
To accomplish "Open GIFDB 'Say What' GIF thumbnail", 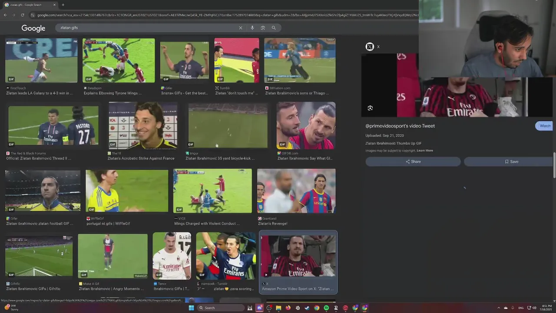I will pos(306,126).
